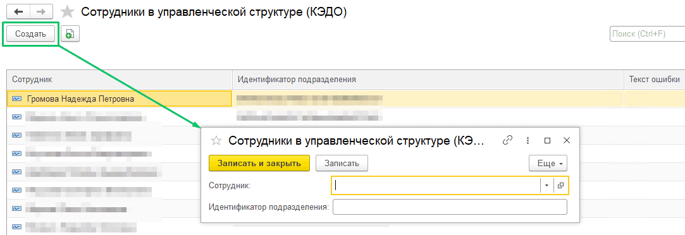Click the Записать button
The height and width of the screenshot is (235, 685).
coord(342,164)
